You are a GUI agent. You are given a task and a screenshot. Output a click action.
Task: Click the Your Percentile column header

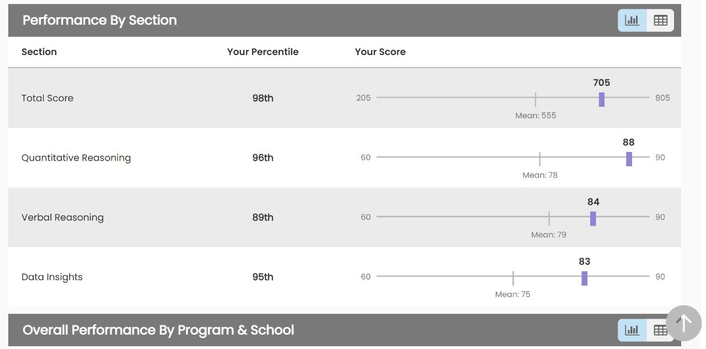tap(263, 52)
